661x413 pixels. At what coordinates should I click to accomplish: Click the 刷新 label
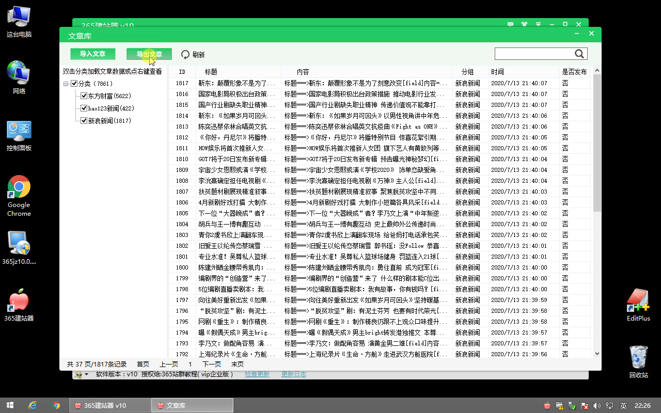pos(199,55)
